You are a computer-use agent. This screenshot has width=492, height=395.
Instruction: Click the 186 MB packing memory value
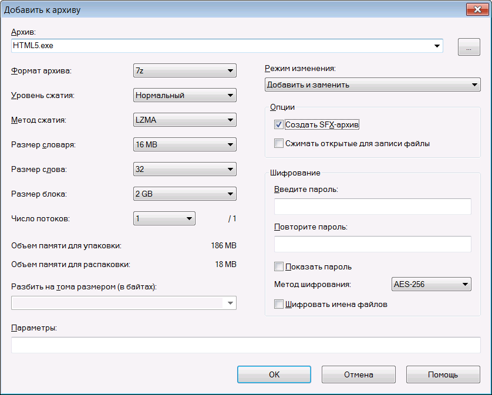[224, 246]
